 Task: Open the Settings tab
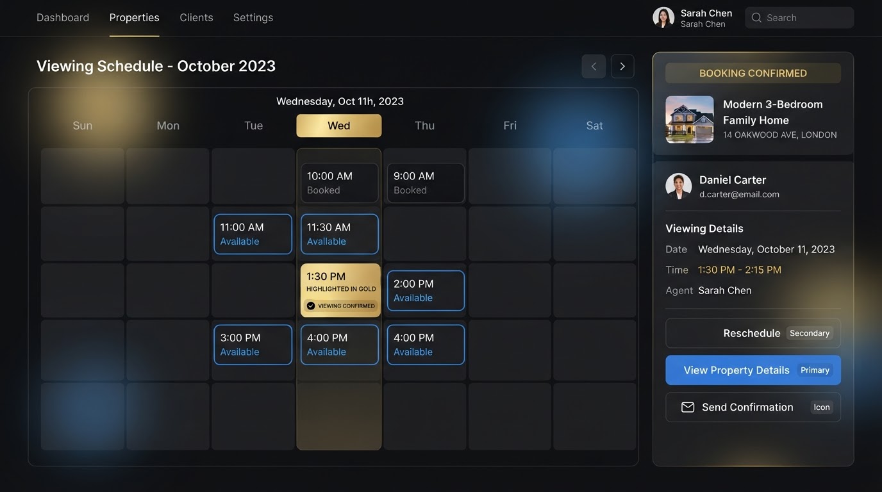(x=253, y=18)
